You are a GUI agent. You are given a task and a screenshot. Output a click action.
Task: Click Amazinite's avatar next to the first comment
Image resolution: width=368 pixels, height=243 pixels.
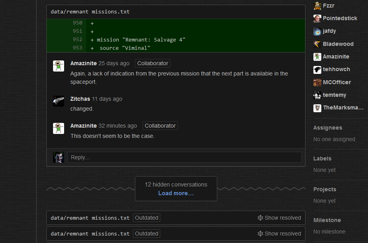point(58,66)
